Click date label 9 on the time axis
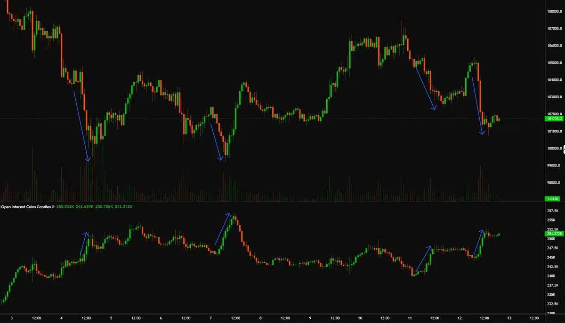565x323 pixels. click(310, 318)
